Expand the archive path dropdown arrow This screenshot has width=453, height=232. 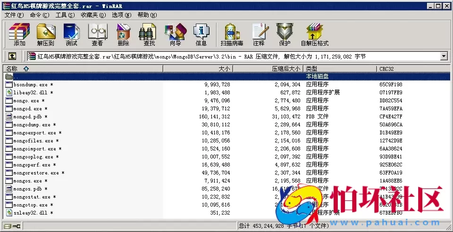point(444,56)
